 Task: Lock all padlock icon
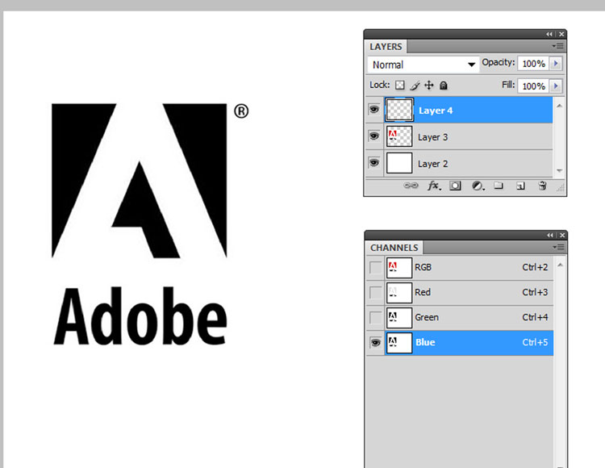[x=444, y=86]
